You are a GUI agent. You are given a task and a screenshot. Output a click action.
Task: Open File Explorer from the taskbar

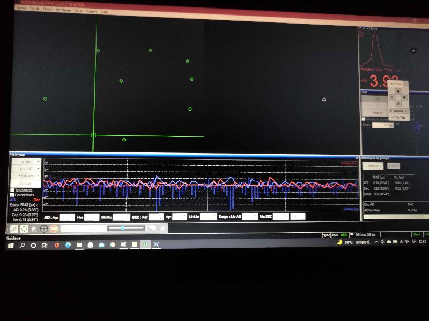click(79, 245)
